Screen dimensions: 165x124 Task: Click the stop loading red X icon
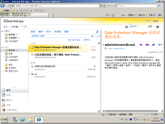click(113, 6)
